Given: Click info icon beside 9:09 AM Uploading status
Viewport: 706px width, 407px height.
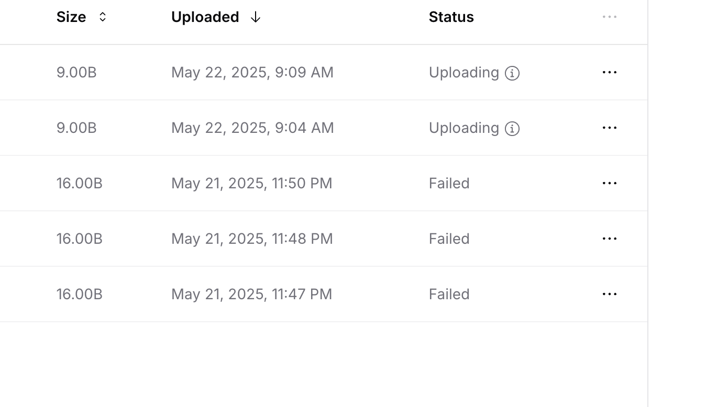Looking at the screenshot, I should pos(512,73).
